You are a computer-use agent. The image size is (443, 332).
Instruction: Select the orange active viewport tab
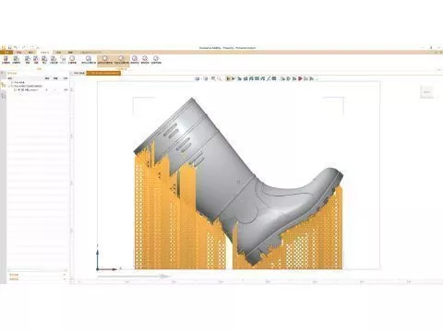[x=103, y=73]
